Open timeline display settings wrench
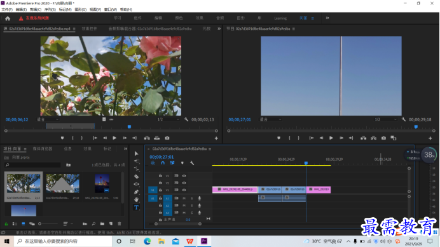440x247 pixels. [192, 163]
